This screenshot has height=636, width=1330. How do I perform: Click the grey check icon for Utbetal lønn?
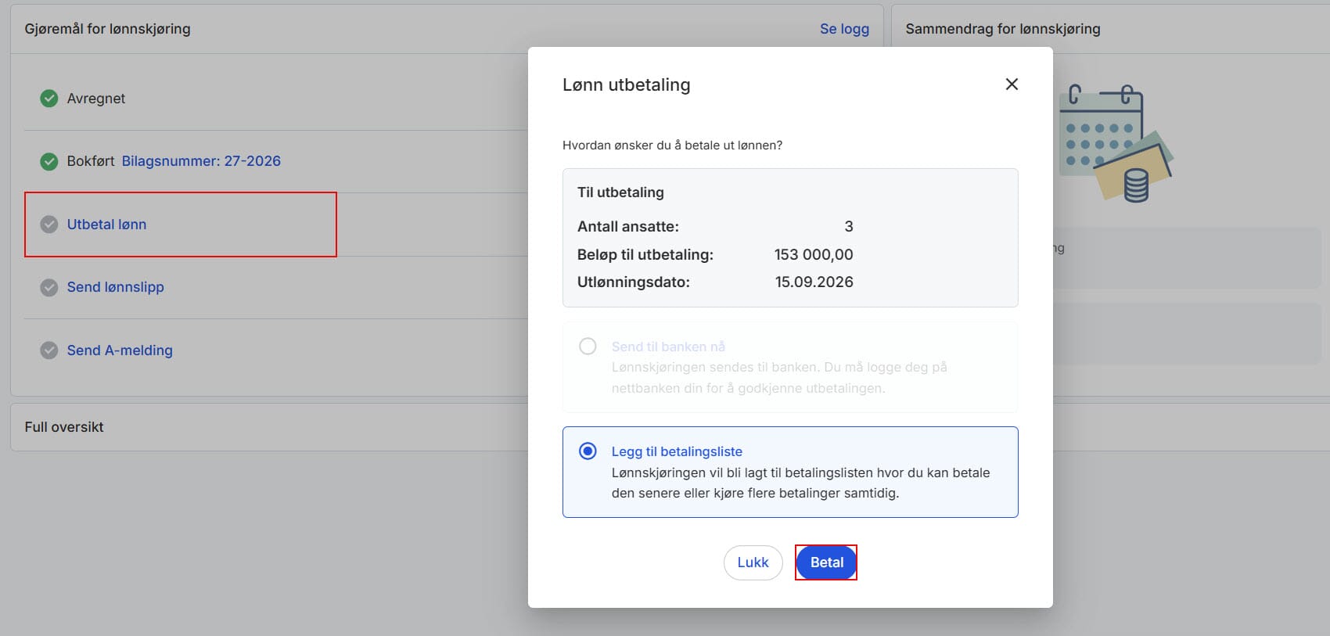pyautogui.click(x=49, y=225)
